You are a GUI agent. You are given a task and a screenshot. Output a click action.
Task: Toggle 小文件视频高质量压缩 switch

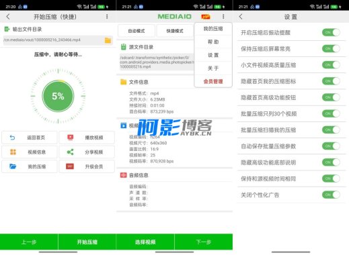tap(331, 65)
